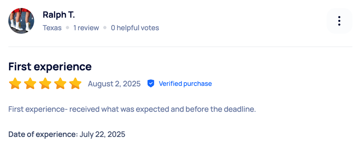Click the first gold star
This screenshot has height=146, width=357.
pyautogui.click(x=15, y=83)
